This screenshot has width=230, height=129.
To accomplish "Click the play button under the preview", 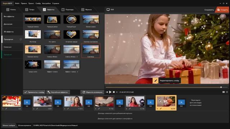I will [110, 92].
